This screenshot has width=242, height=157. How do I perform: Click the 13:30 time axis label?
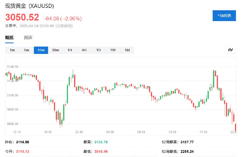[x=172, y=132]
